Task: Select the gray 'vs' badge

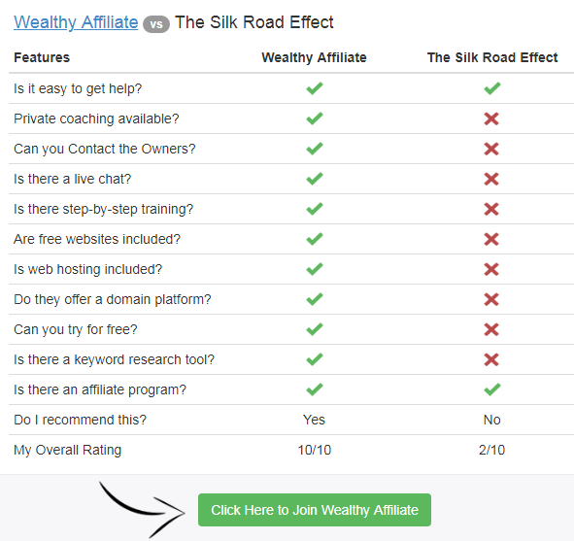Action: tap(156, 24)
